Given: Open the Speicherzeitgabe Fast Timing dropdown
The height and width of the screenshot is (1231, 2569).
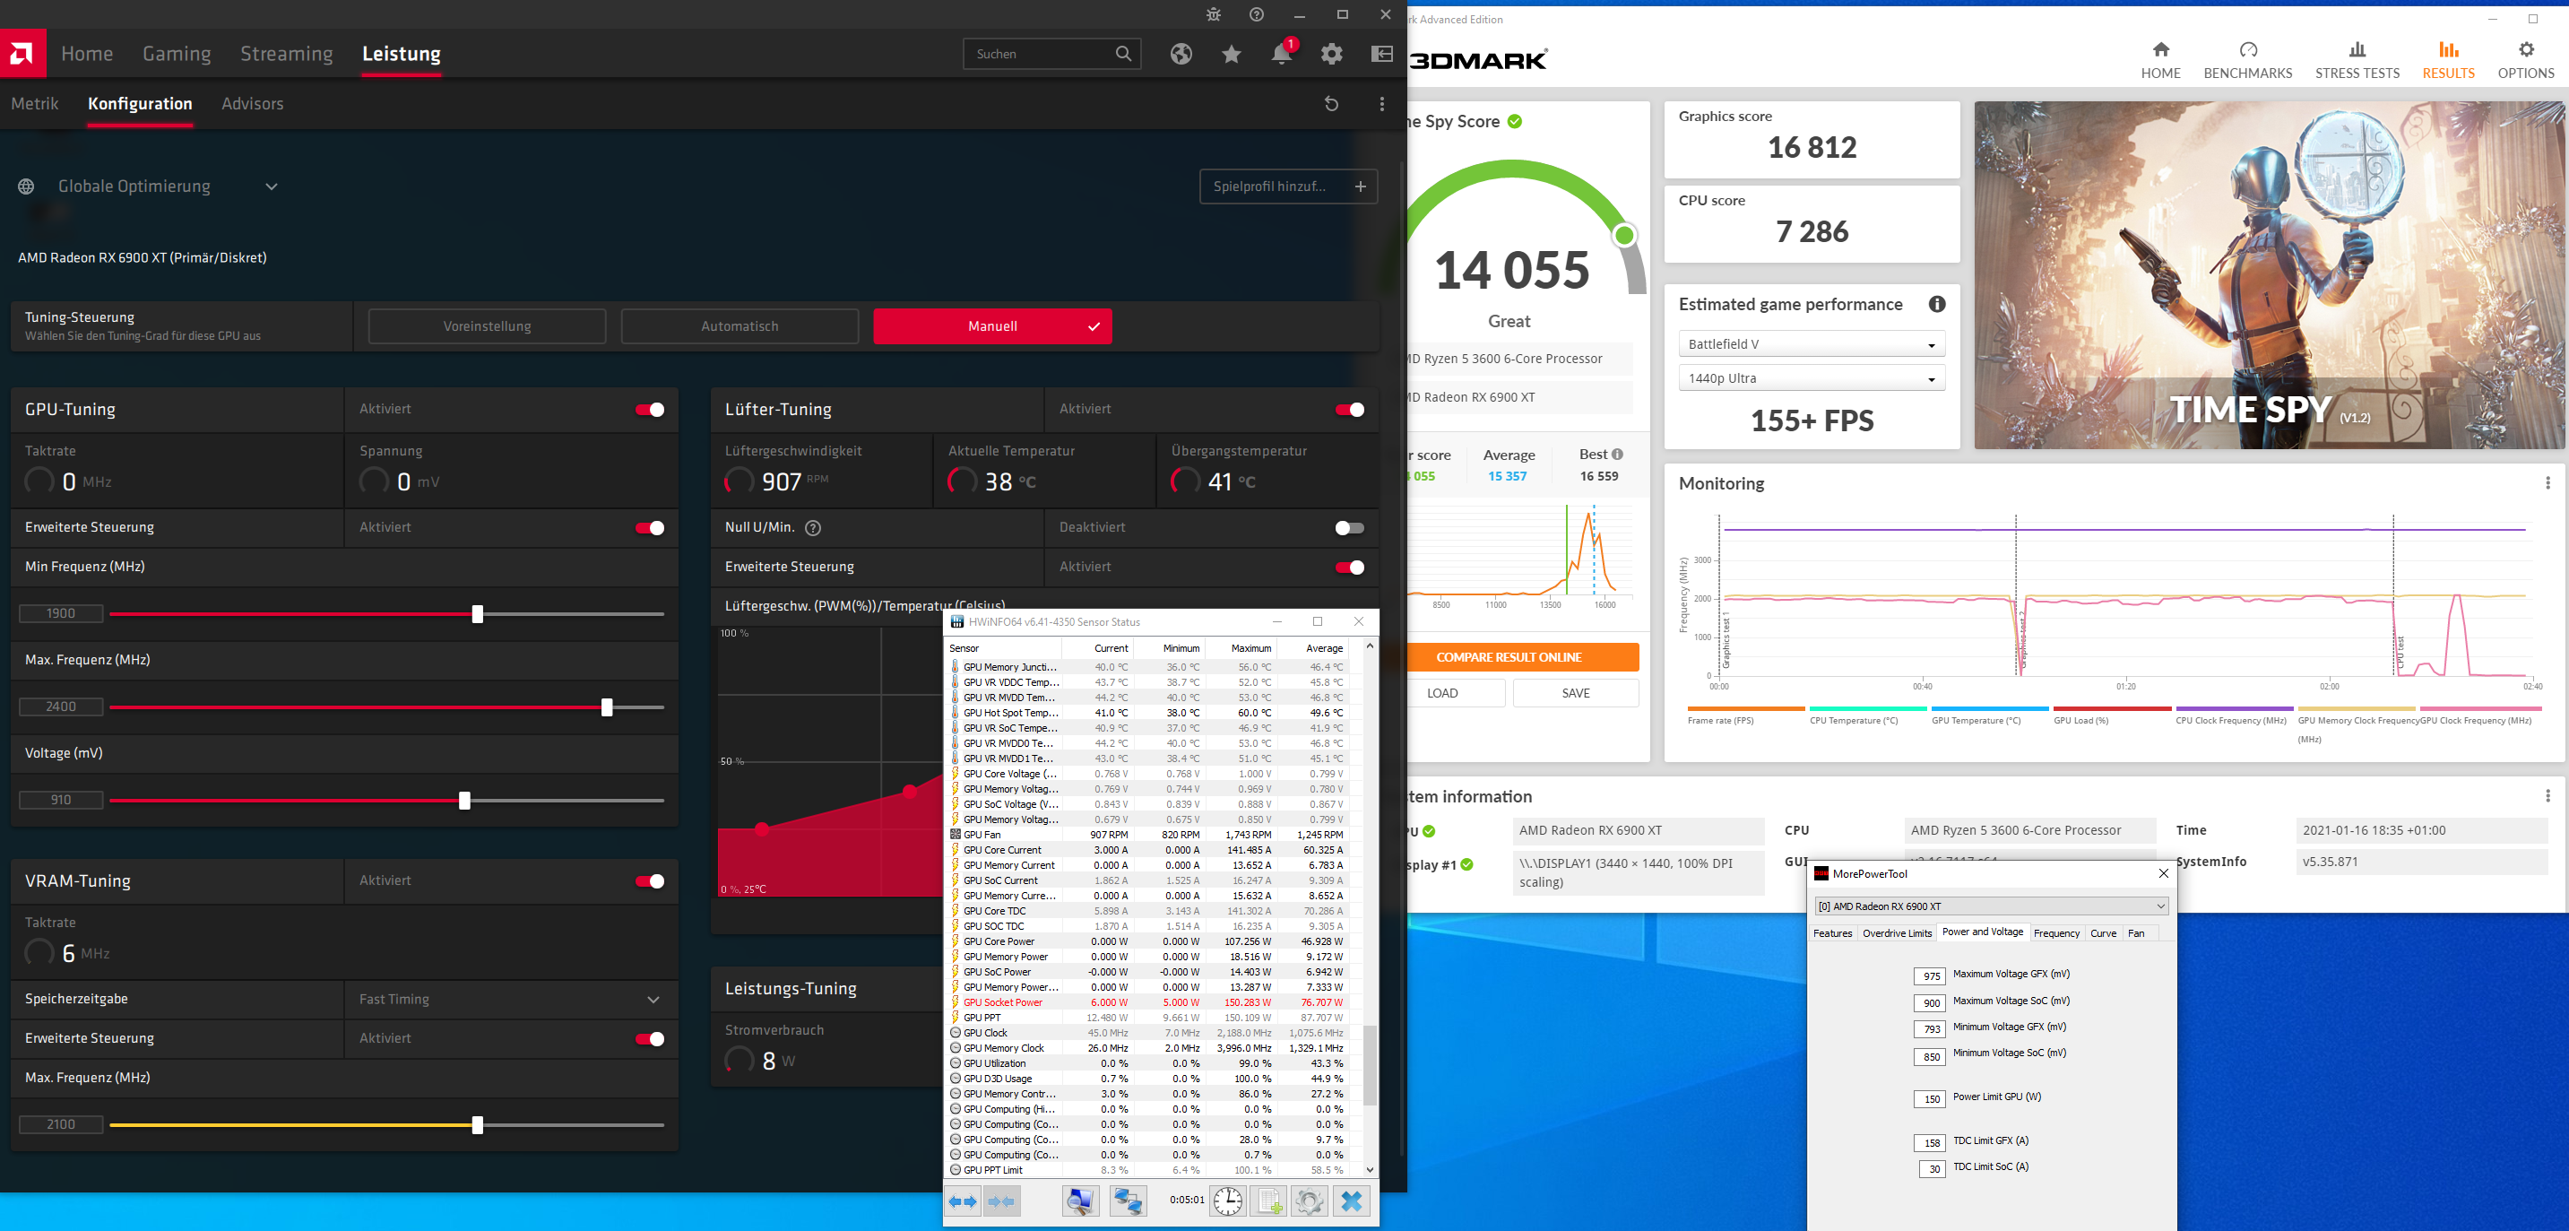Looking at the screenshot, I should (511, 1000).
